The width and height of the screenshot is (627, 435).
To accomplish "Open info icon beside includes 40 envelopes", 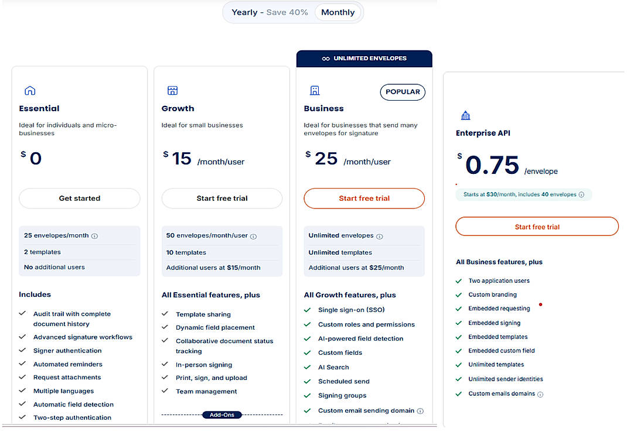I will click(x=581, y=194).
